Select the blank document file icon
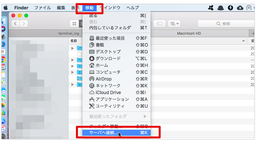 pos(80,54)
